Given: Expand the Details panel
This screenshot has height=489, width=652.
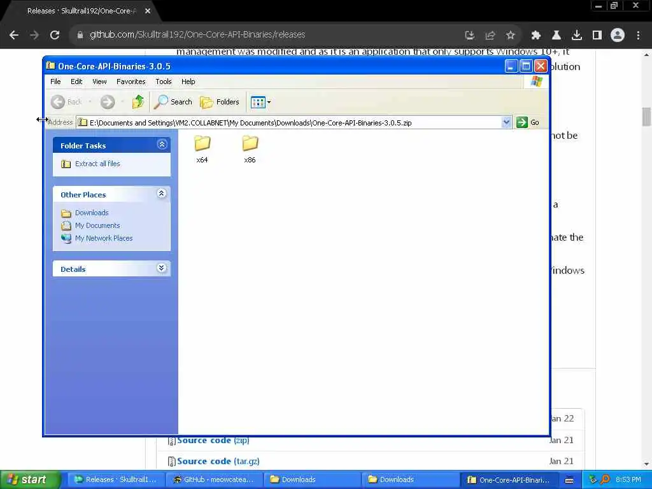Looking at the screenshot, I should coord(161,268).
